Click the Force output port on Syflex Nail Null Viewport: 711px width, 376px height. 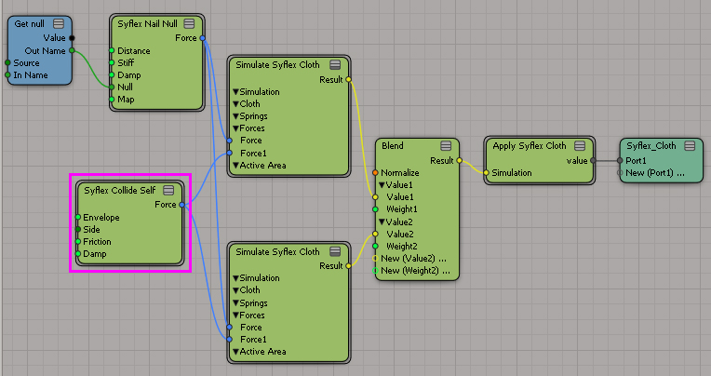(x=202, y=38)
